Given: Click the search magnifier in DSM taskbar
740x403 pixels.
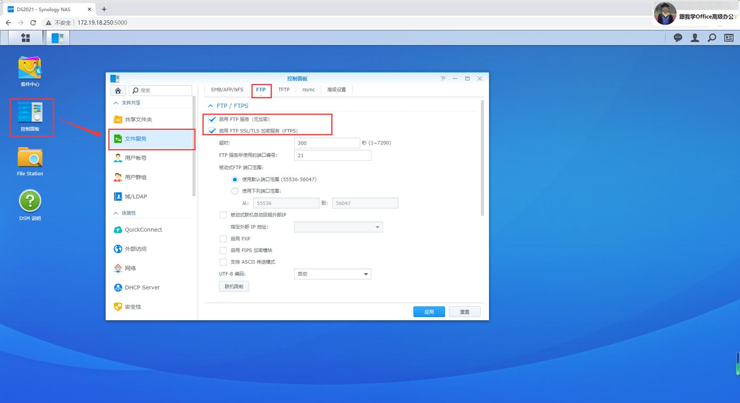Looking at the screenshot, I should coord(712,38).
